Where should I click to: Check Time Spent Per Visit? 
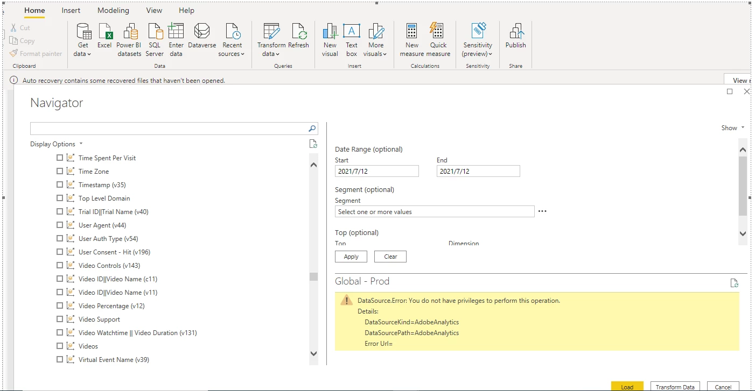tap(60, 158)
